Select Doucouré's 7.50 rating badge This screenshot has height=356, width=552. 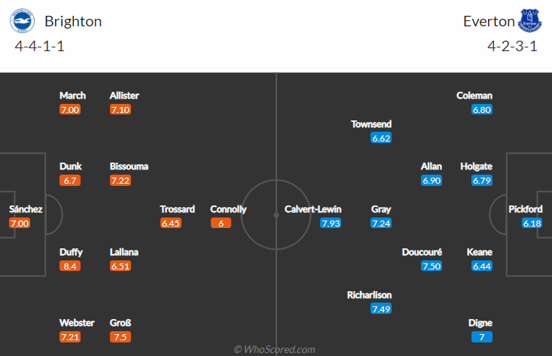coord(432,266)
